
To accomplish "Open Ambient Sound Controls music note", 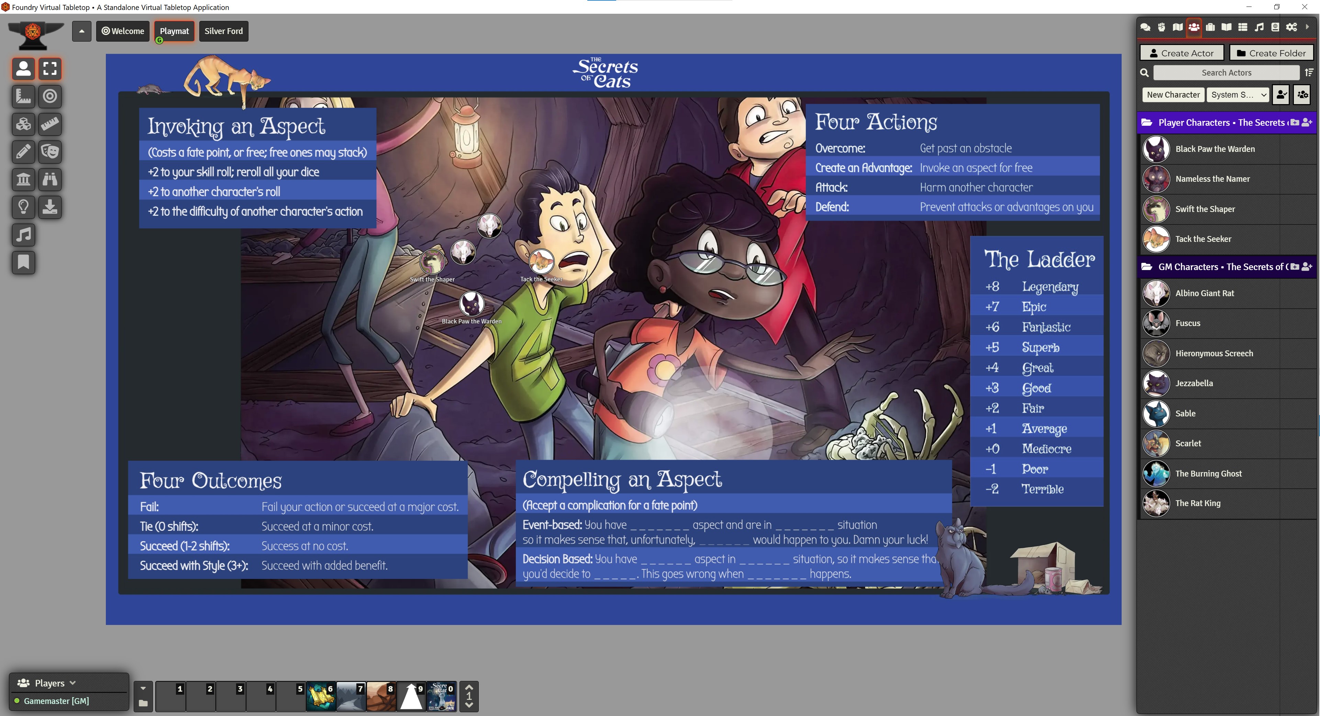I will click(x=23, y=235).
